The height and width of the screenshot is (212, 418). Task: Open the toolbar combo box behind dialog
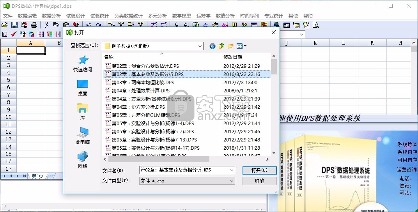(302, 34)
